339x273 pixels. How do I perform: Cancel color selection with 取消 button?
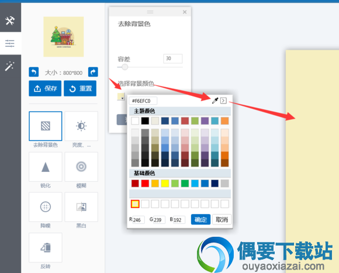[222, 219]
